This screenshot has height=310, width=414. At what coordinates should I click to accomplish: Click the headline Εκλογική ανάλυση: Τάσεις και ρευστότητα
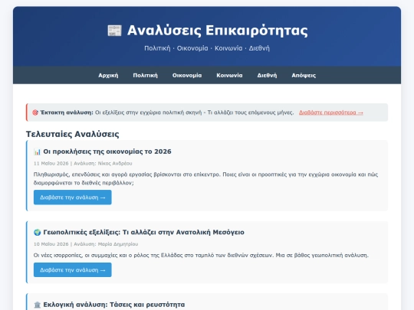114,305
